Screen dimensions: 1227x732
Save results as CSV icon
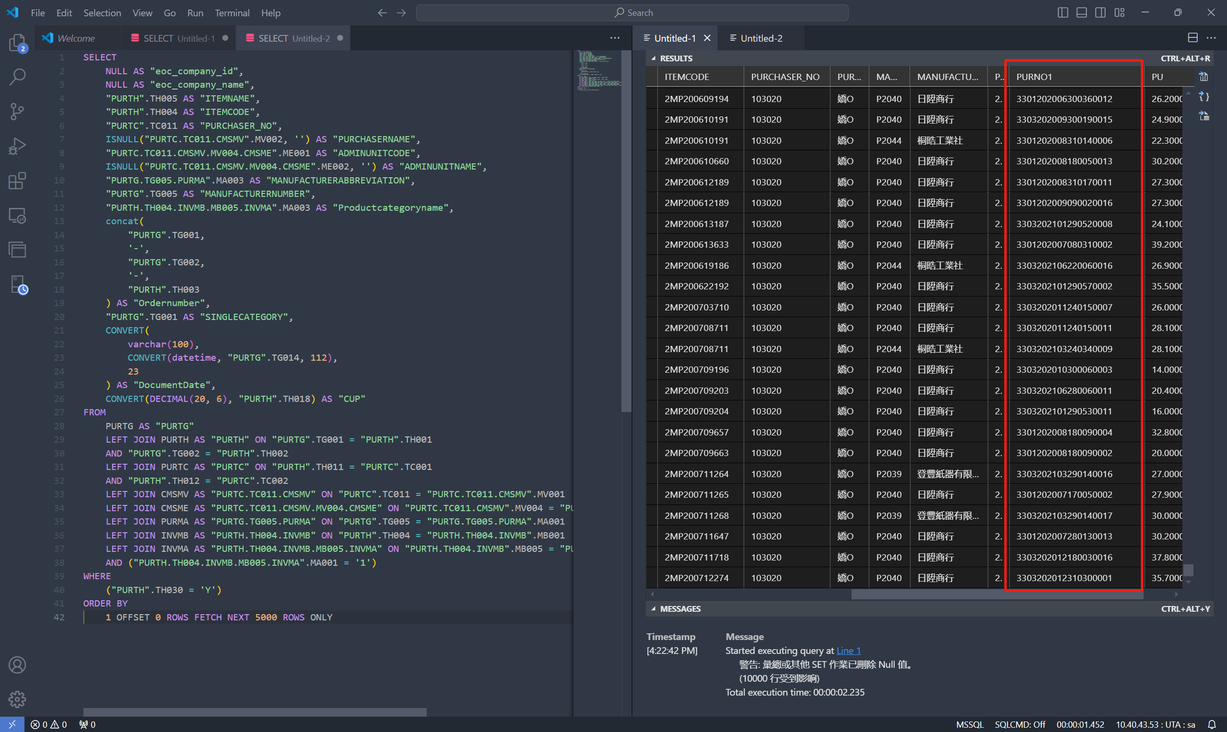pos(1204,77)
